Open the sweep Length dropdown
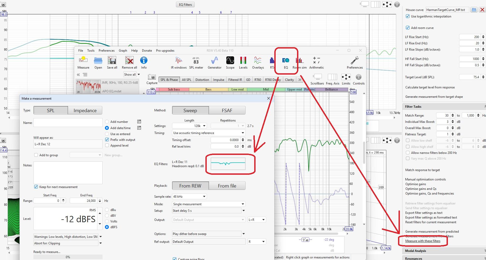 (x=189, y=126)
